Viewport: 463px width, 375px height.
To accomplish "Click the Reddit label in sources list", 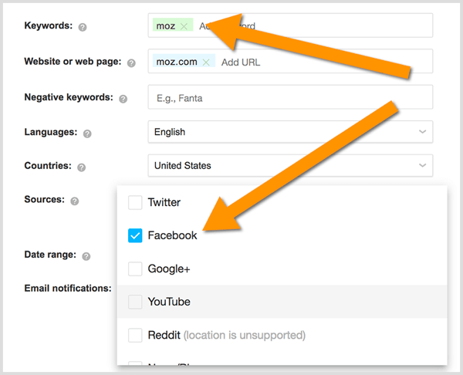I will pyautogui.click(x=164, y=335).
